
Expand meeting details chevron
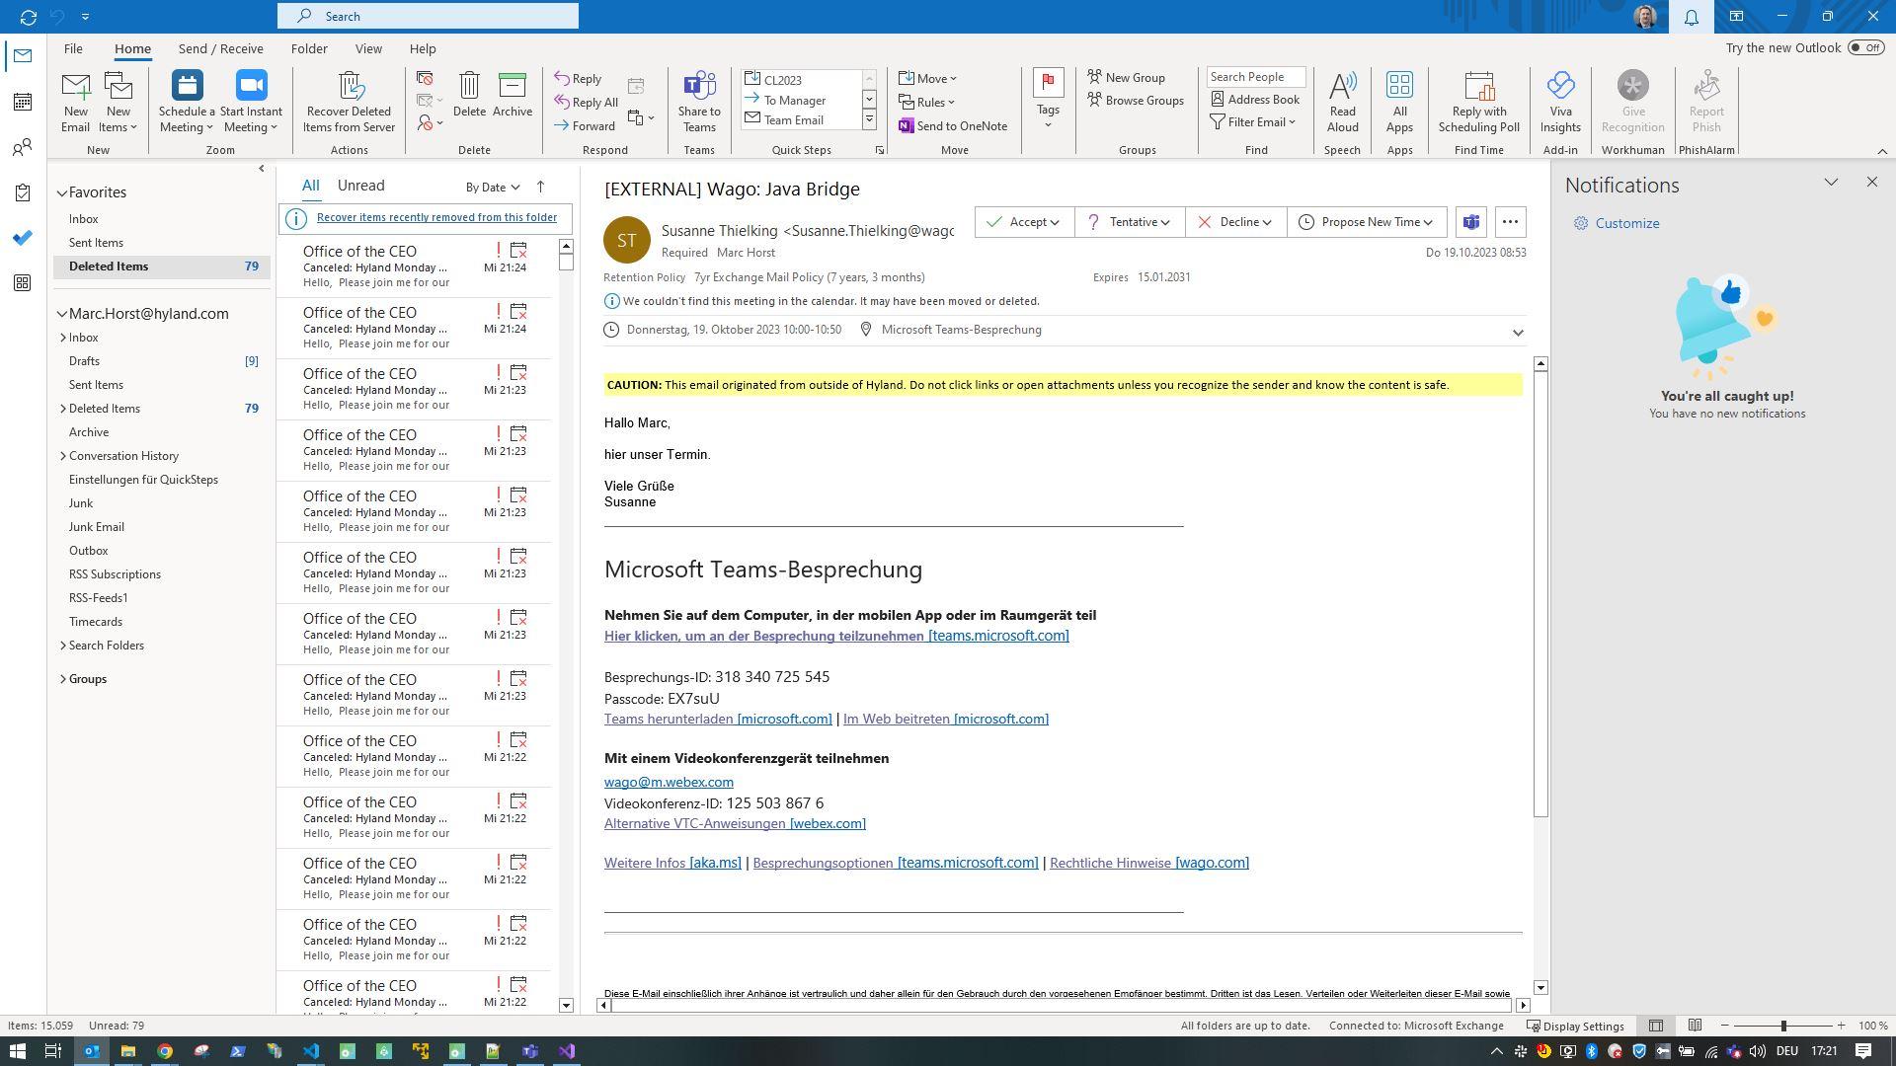pos(1518,333)
